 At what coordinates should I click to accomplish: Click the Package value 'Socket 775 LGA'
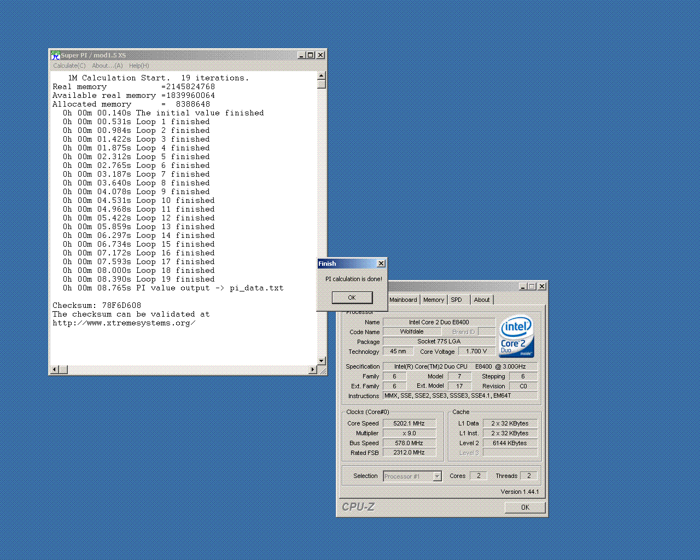[x=439, y=341]
